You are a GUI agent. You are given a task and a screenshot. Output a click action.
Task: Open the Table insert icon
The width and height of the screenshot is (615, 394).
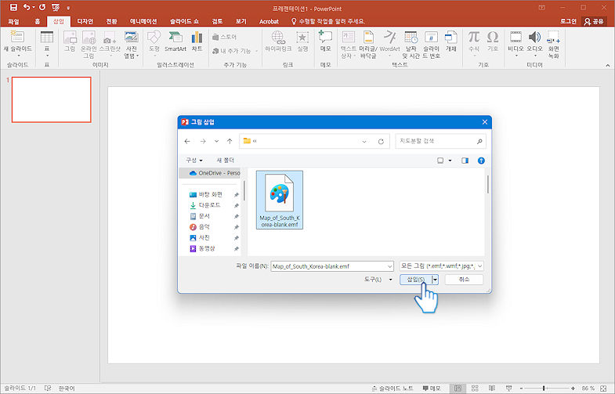point(47,38)
